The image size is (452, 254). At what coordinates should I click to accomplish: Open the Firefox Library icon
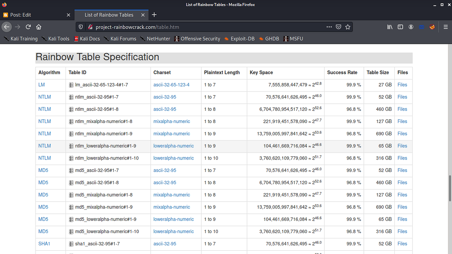389,27
